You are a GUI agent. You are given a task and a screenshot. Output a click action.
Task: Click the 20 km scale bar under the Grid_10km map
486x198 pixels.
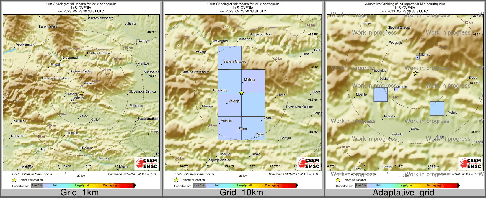243,172
